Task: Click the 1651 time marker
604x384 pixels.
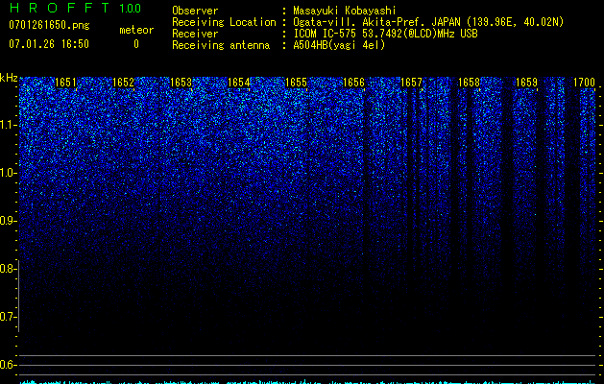Action: [x=66, y=83]
